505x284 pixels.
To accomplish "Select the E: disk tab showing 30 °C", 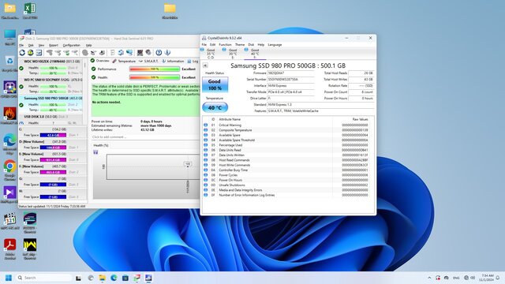I will point(233,54).
